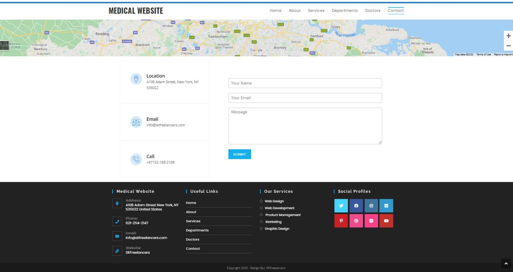This screenshot has height=272, width=513.
Task: Switch to the Doctors navigation item
Action: coord(373,10)
